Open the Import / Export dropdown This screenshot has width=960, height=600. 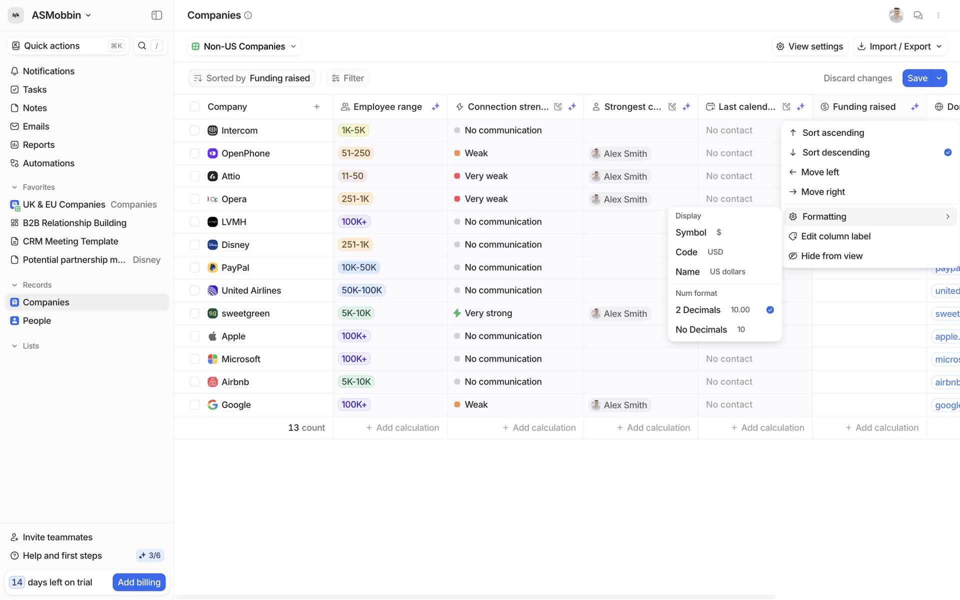point(900,46)
